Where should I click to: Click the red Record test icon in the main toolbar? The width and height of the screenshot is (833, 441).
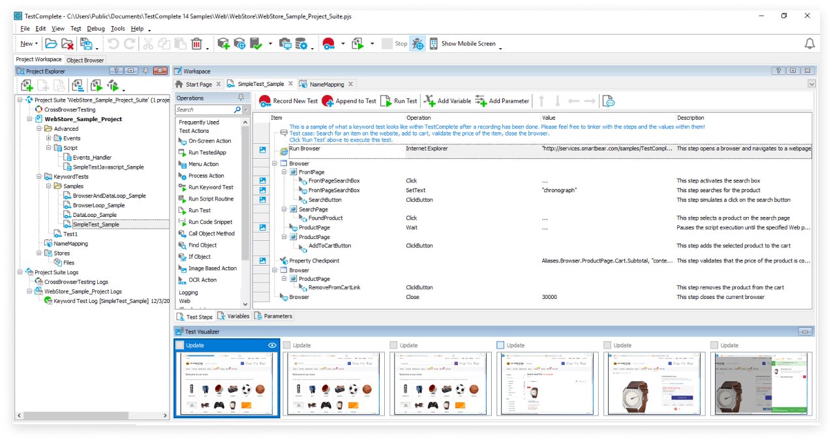pos(328,44)
